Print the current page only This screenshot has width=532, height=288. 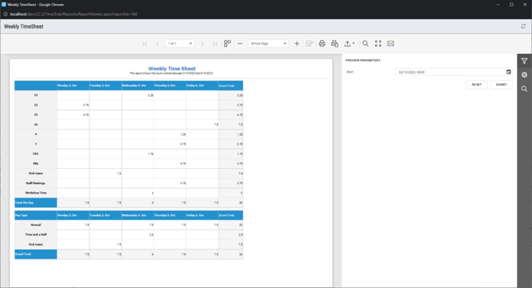pos(334,43)
